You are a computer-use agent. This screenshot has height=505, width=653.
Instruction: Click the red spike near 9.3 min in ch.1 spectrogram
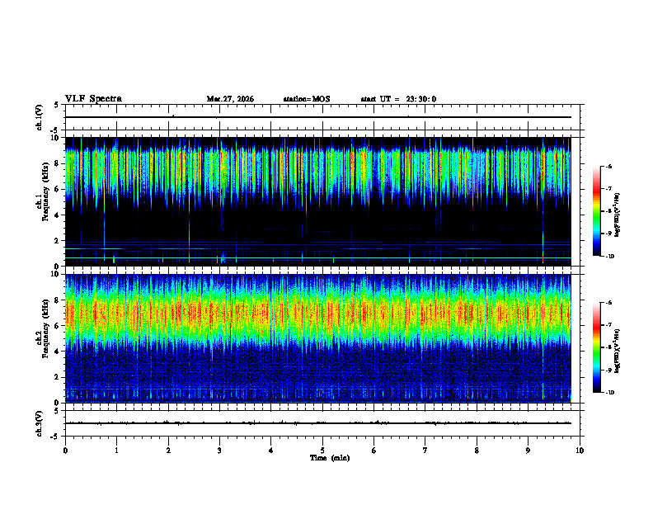[543, 257]
